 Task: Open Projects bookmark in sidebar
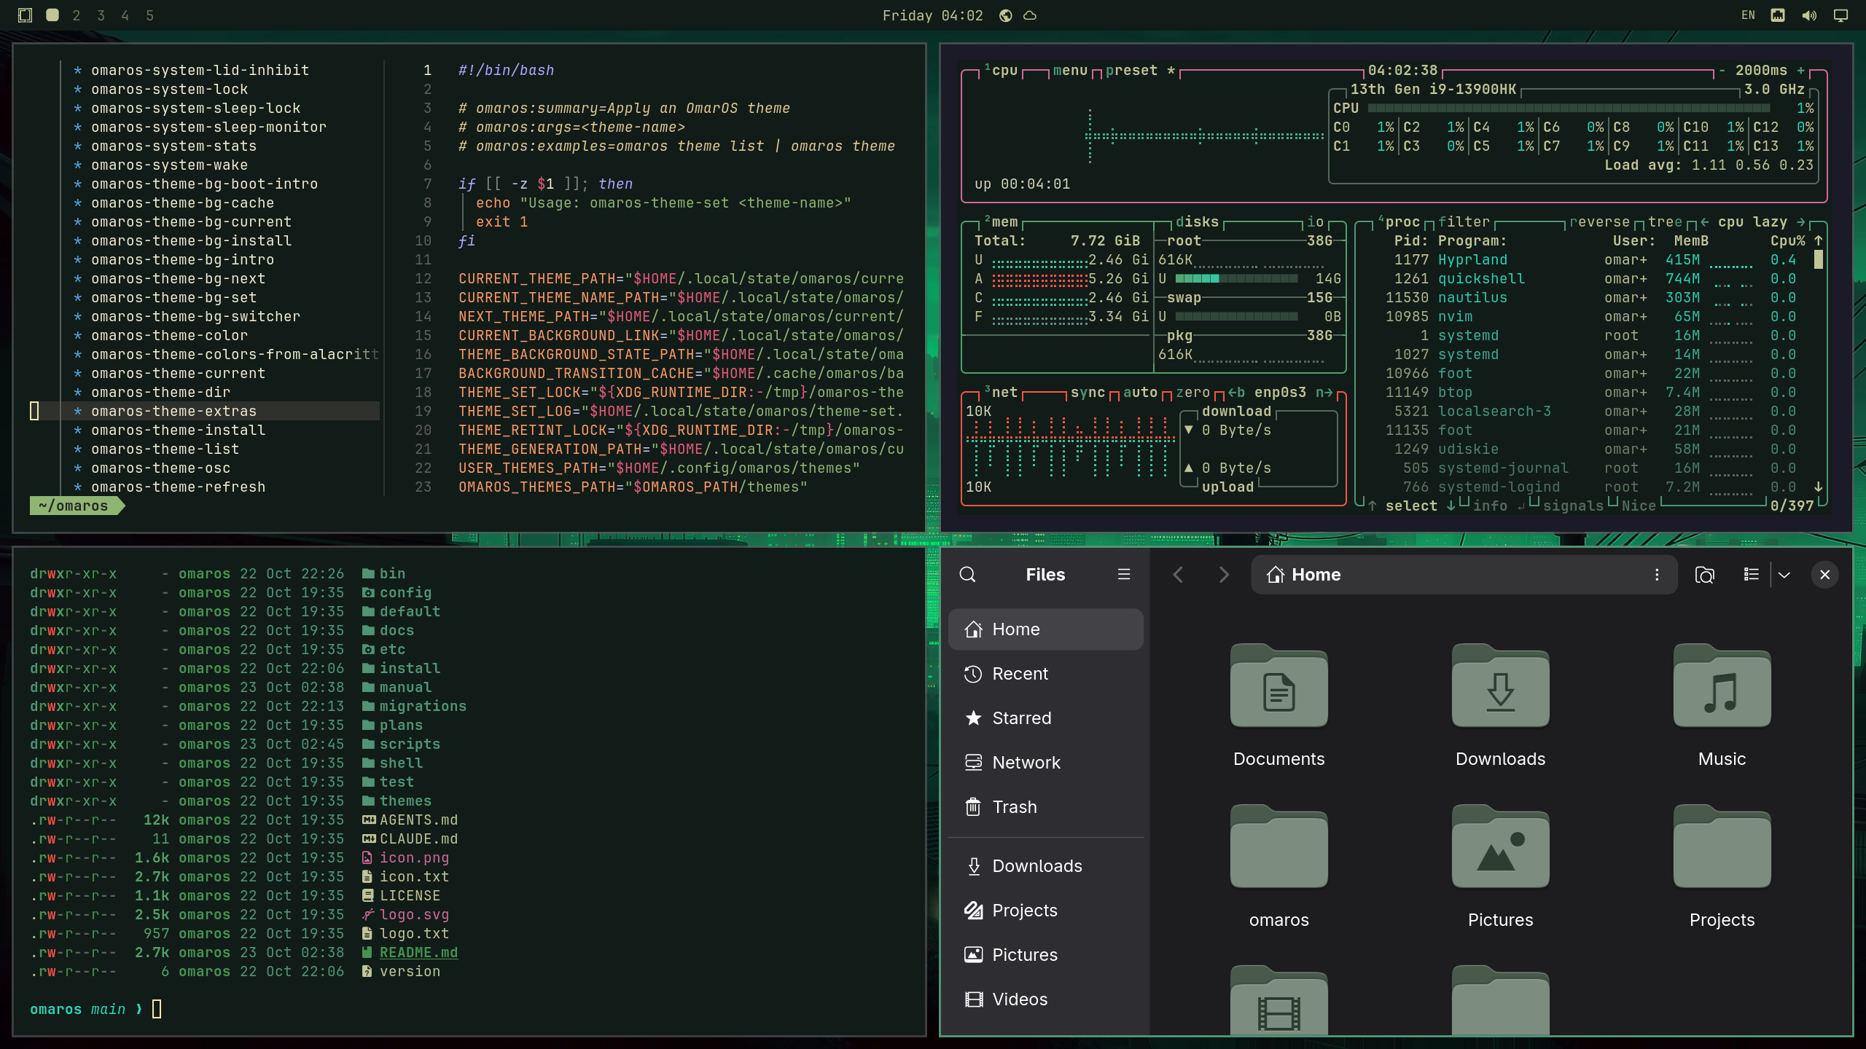(1045, 911)
